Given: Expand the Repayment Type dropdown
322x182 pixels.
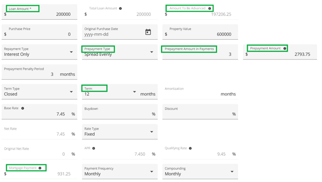Looking at the screenshot, I should pos(39,52).
